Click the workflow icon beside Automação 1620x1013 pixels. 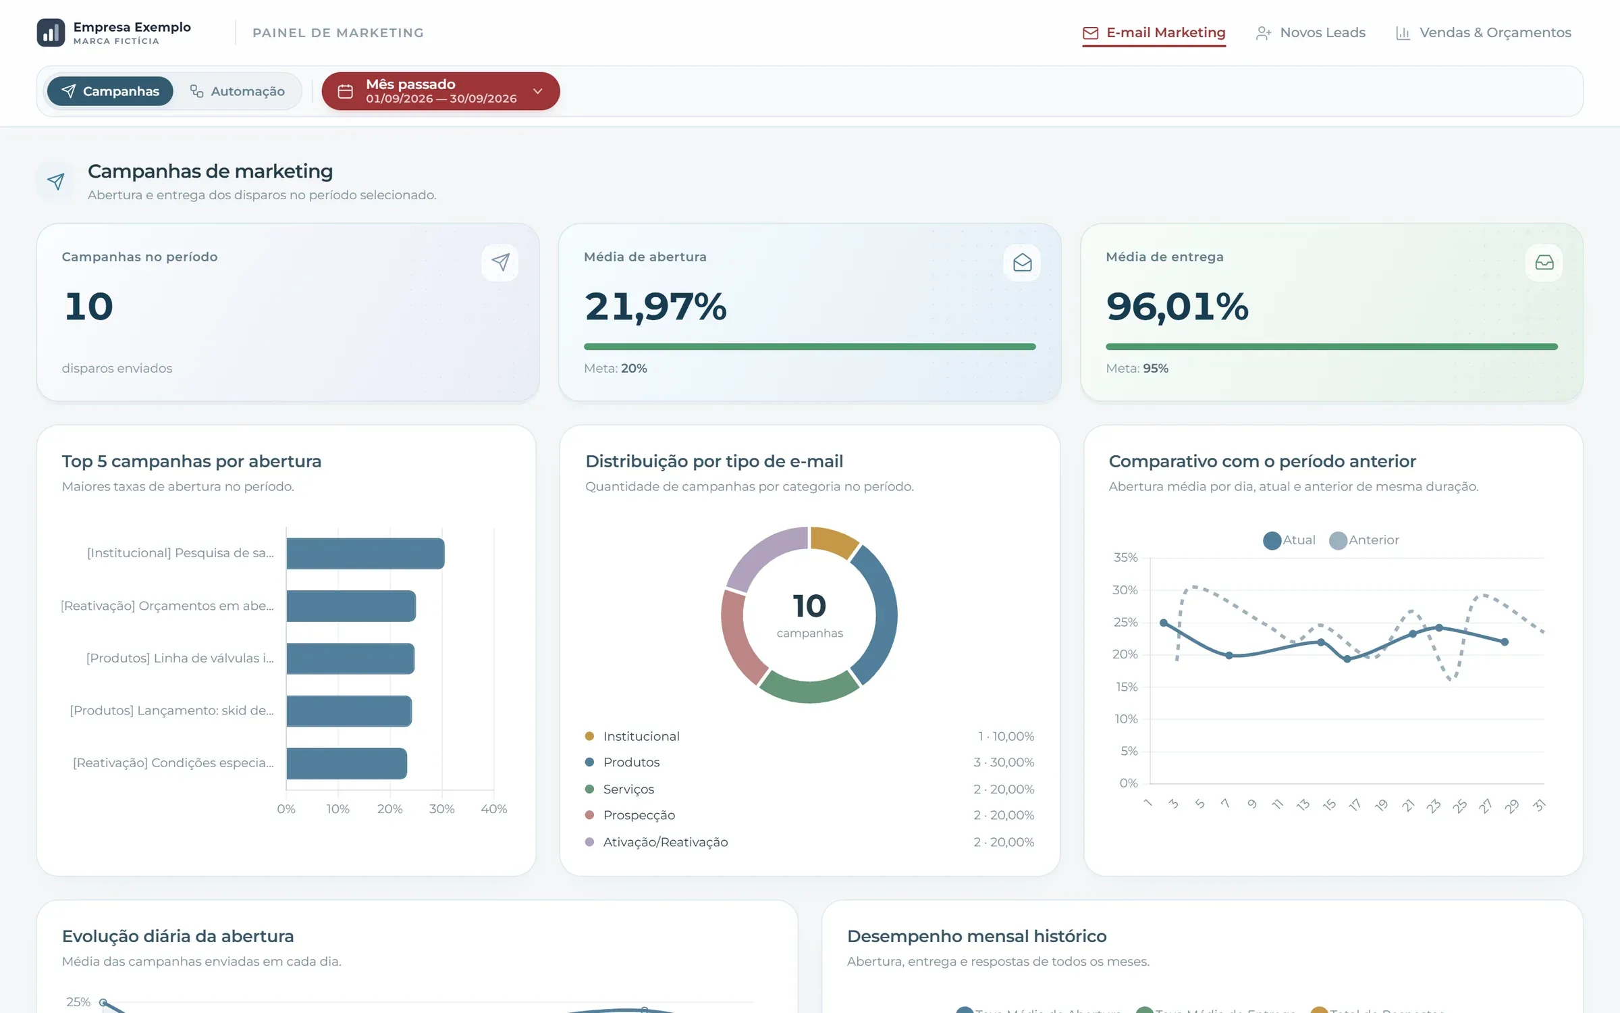(x=196, y=91)
